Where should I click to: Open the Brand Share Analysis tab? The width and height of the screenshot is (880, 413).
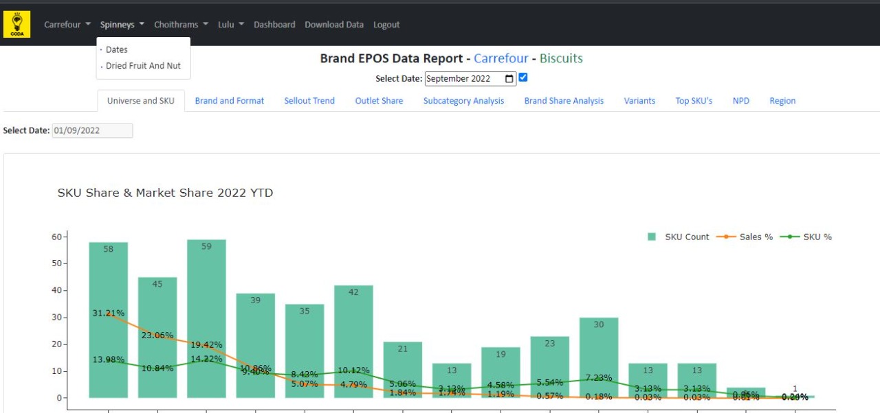[x=564, y=101]
